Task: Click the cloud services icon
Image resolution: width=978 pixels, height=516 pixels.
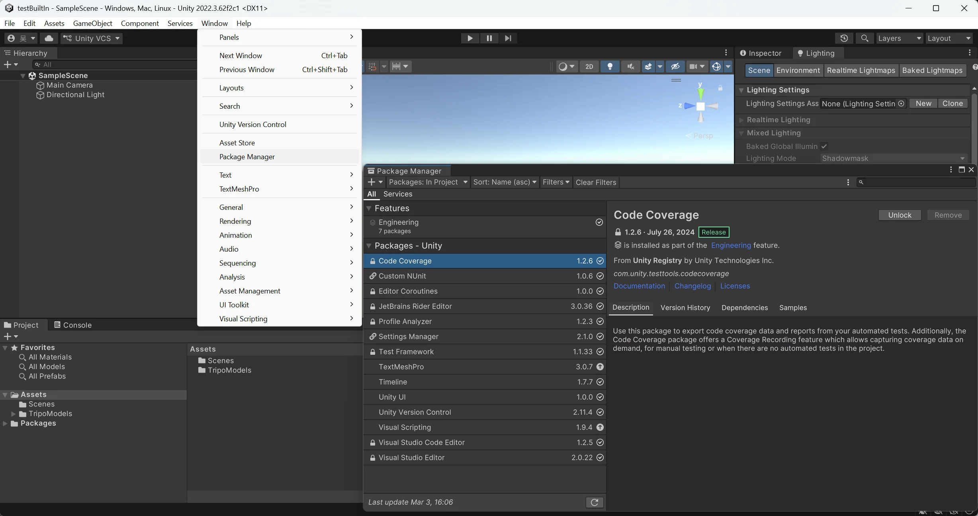Action: click(49, 38)
